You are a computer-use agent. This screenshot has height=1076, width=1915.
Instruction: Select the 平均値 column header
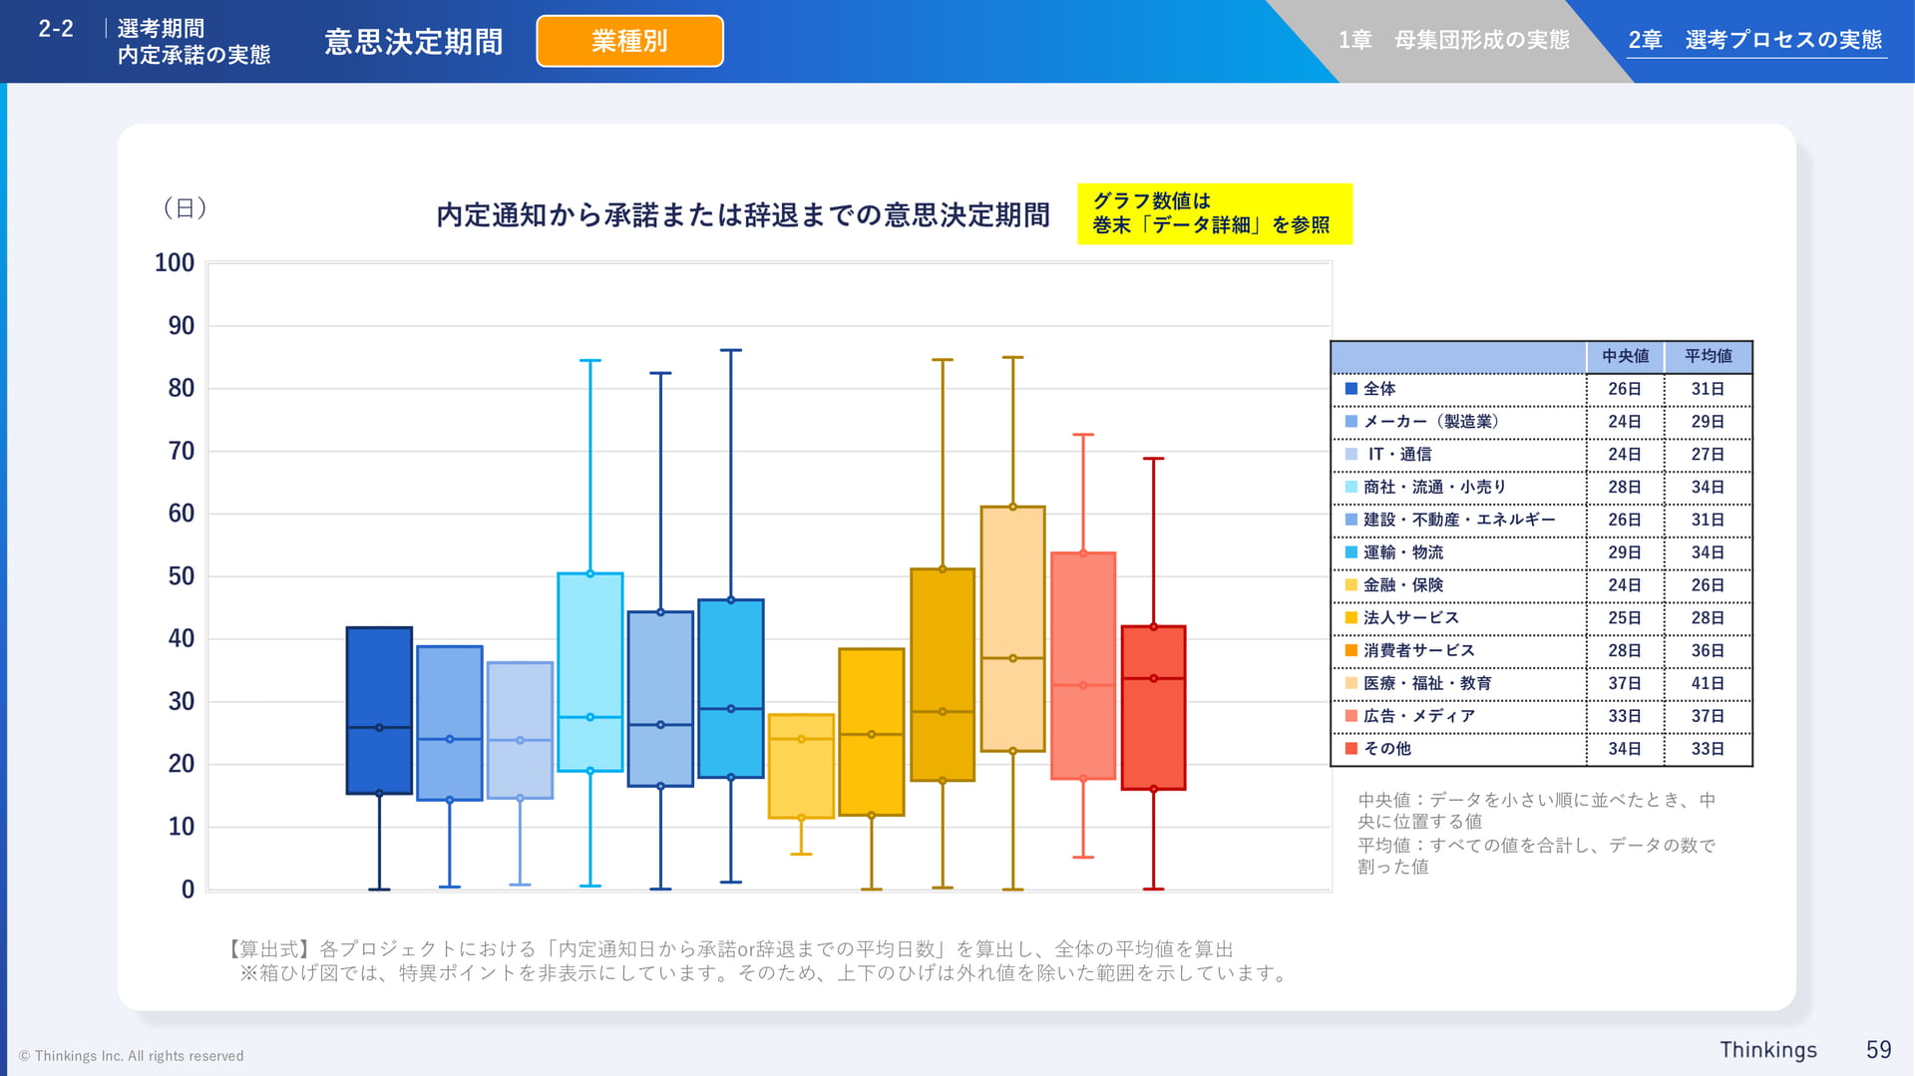click(x=1708, y=356)
